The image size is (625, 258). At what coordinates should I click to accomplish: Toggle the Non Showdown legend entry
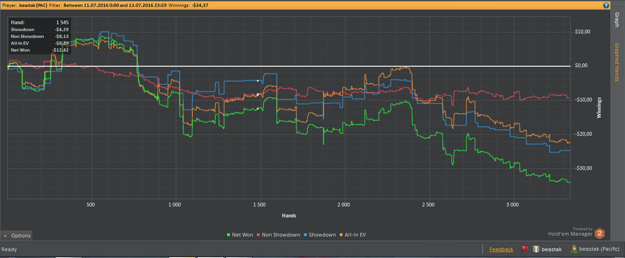pos(278,235)
